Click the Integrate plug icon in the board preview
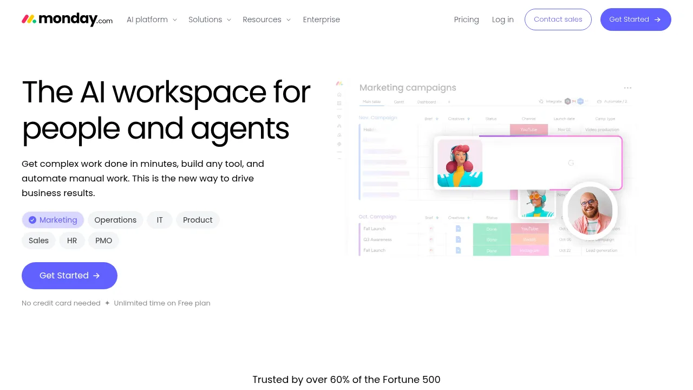 (541, 101)
